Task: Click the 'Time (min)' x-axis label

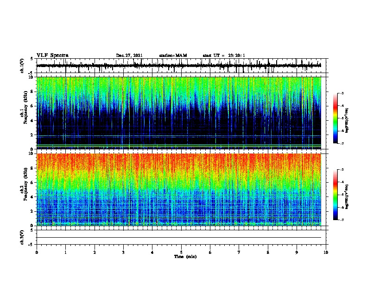Action: [185, 257]
